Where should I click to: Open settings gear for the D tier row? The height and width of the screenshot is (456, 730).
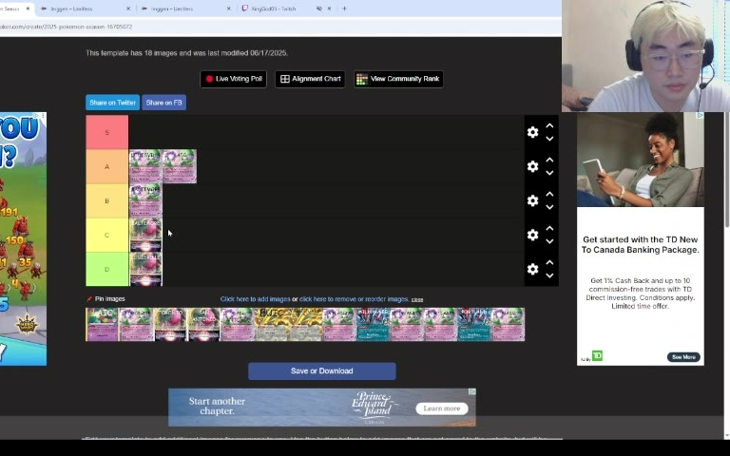tap(532, 269)
